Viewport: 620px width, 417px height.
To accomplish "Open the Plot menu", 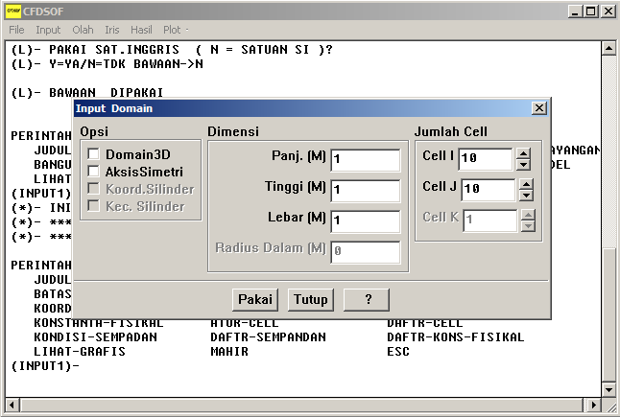I will pyautogui.click(x=172, y=30).
